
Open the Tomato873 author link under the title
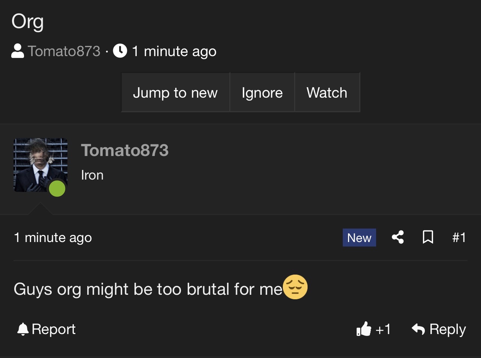[64, 51]
